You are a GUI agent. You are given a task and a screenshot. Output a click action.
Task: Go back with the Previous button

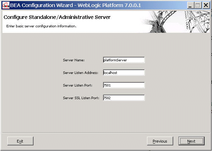tap(160, 141)
